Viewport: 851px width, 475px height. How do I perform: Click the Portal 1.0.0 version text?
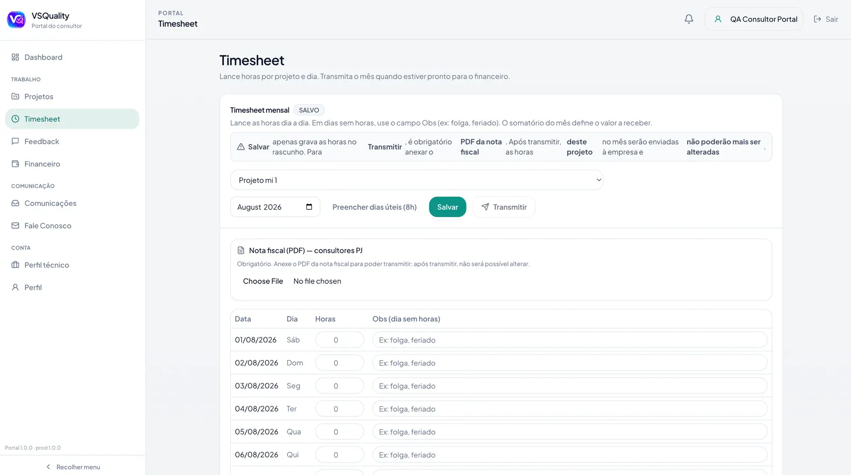(33, 448)
